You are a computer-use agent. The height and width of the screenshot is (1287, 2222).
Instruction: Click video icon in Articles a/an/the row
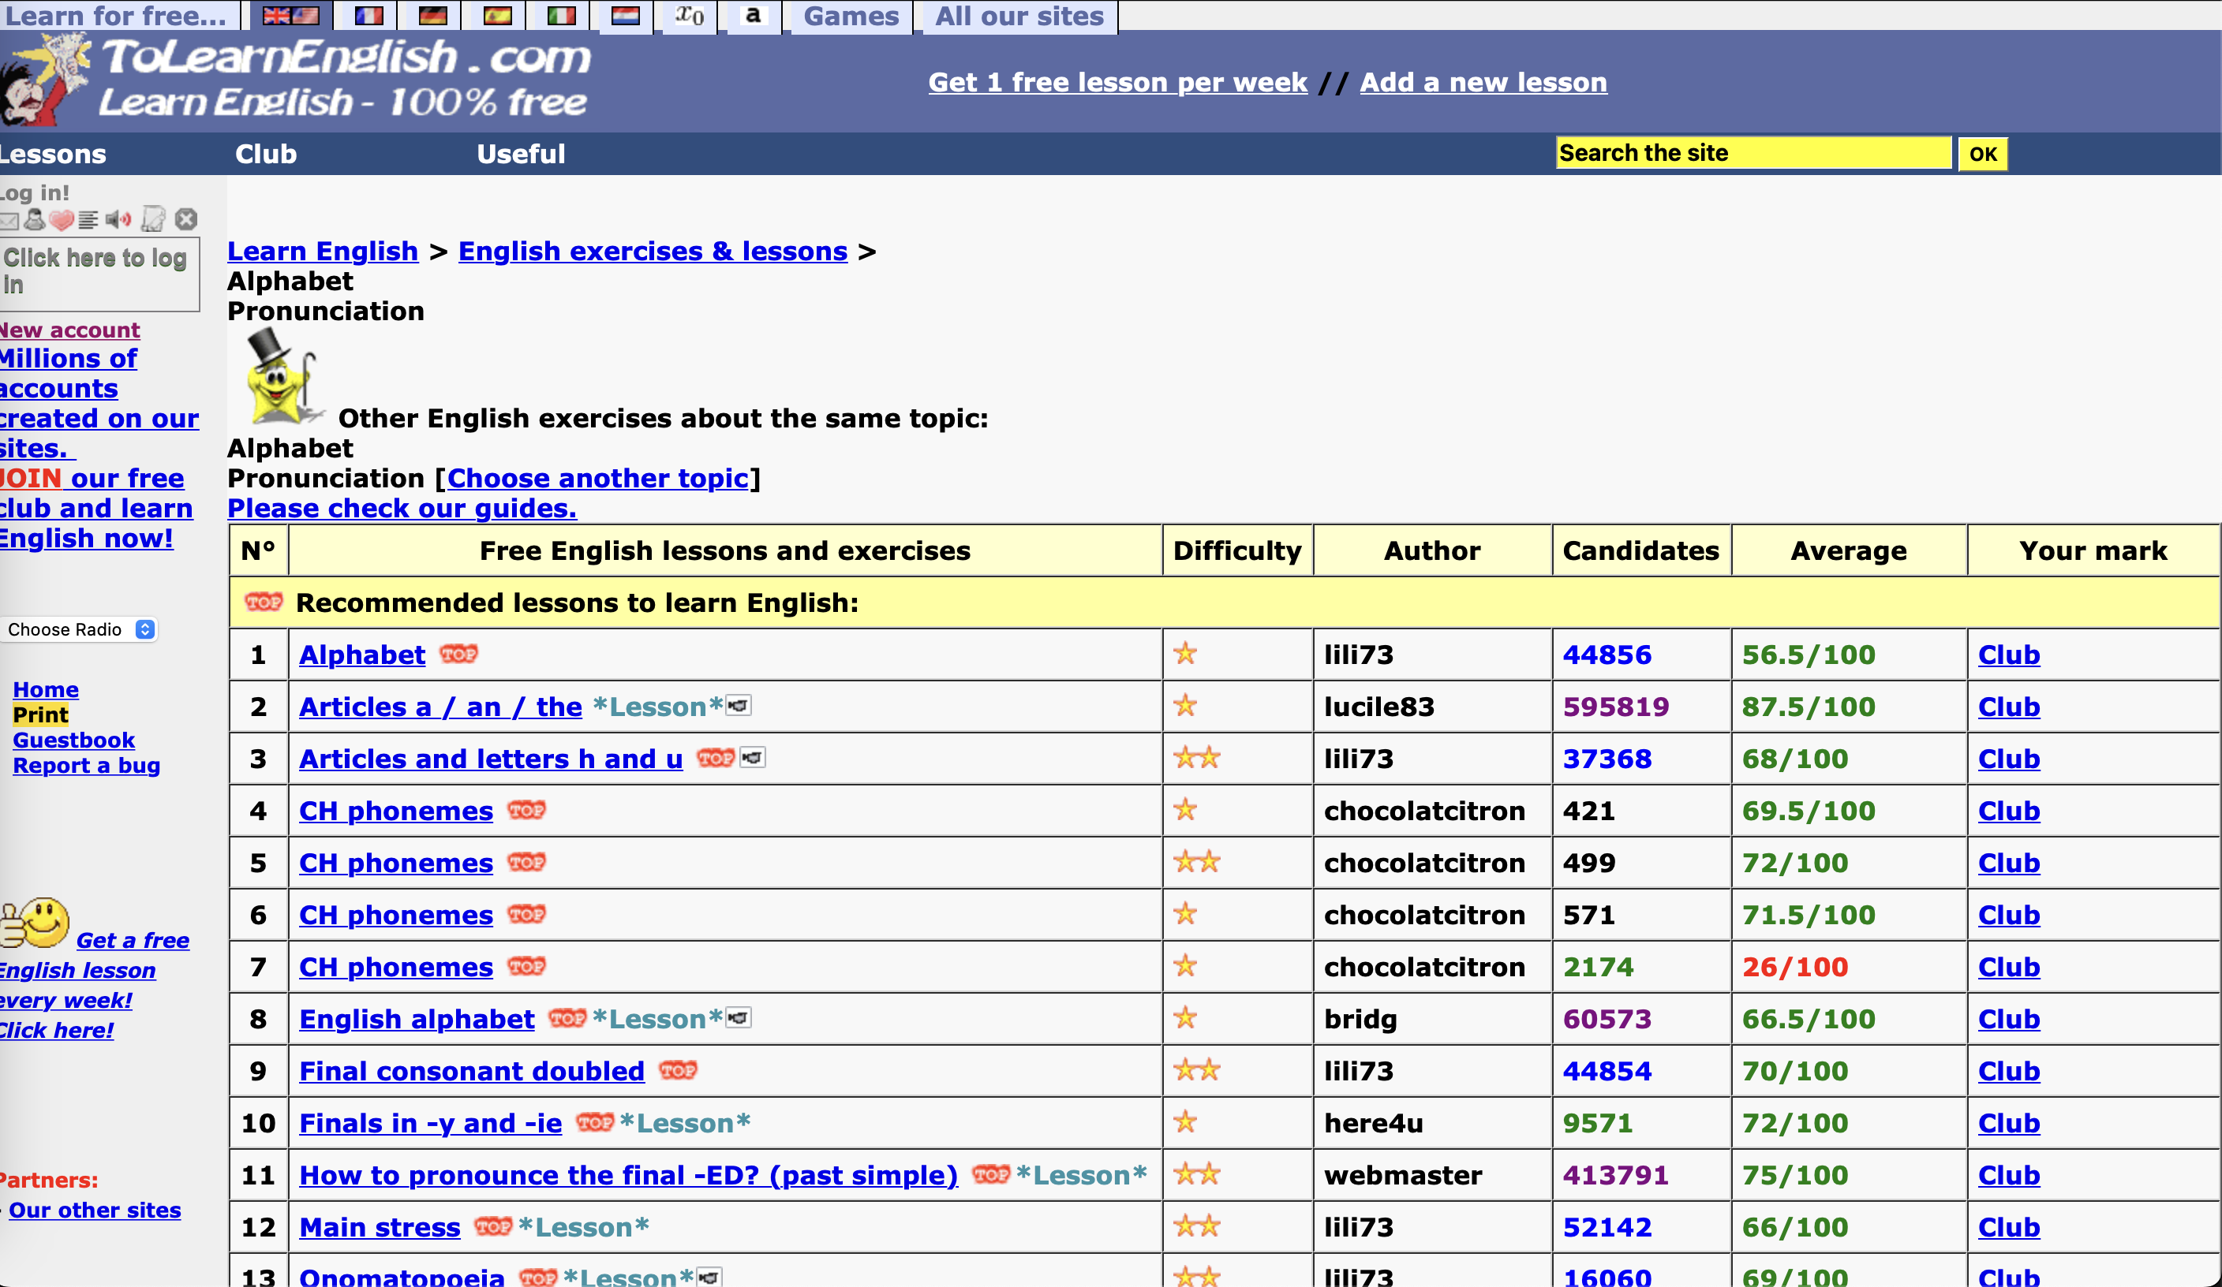738,705
